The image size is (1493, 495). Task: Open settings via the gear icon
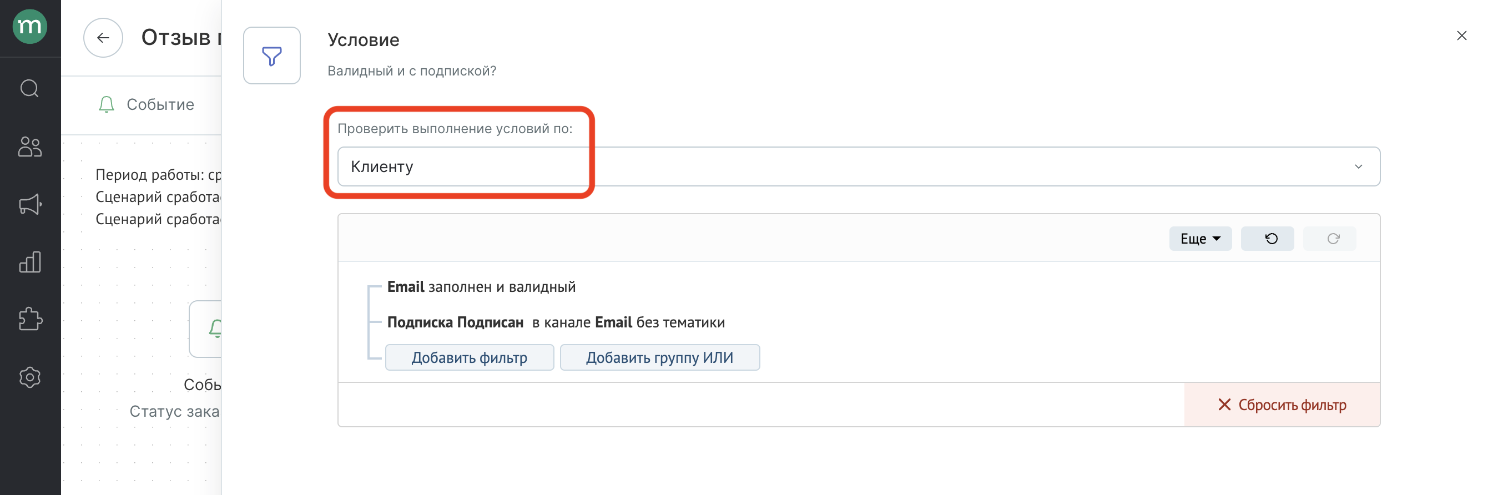click(x=29, y=377)
